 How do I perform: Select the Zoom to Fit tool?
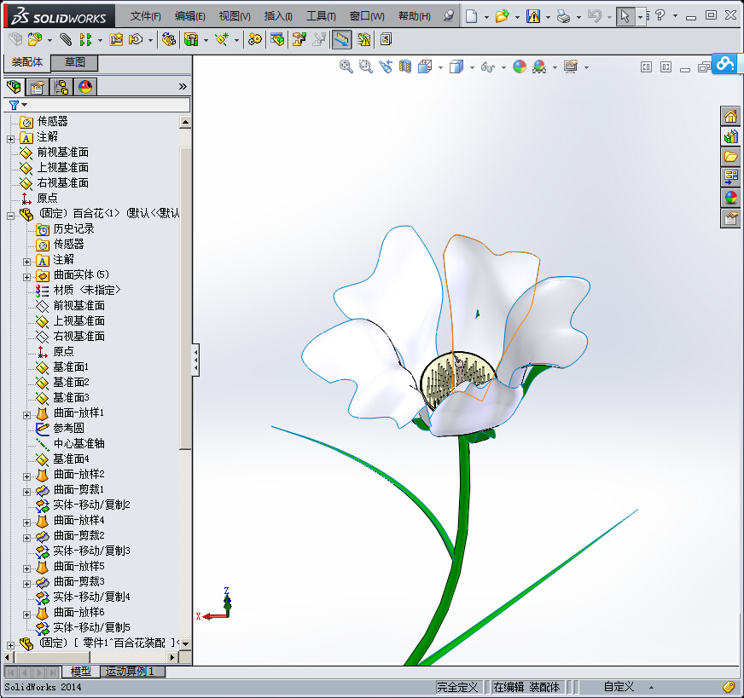(x=346, y=66)
